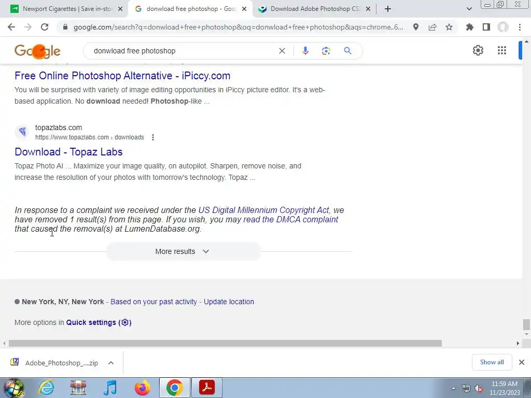This screenshot has height=398, width=531.
Task: Click the horizontal scrollbar thumb
Action: (x=225, y=343)
